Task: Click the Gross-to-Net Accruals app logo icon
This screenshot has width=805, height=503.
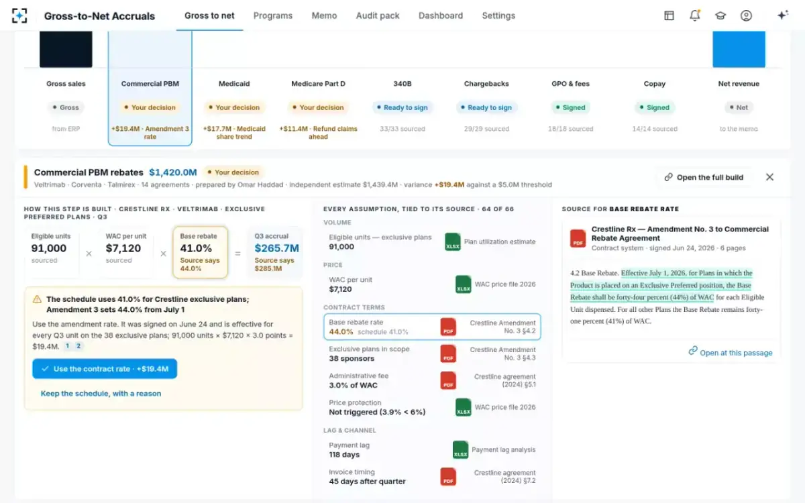Action: (x=19, y=15)
